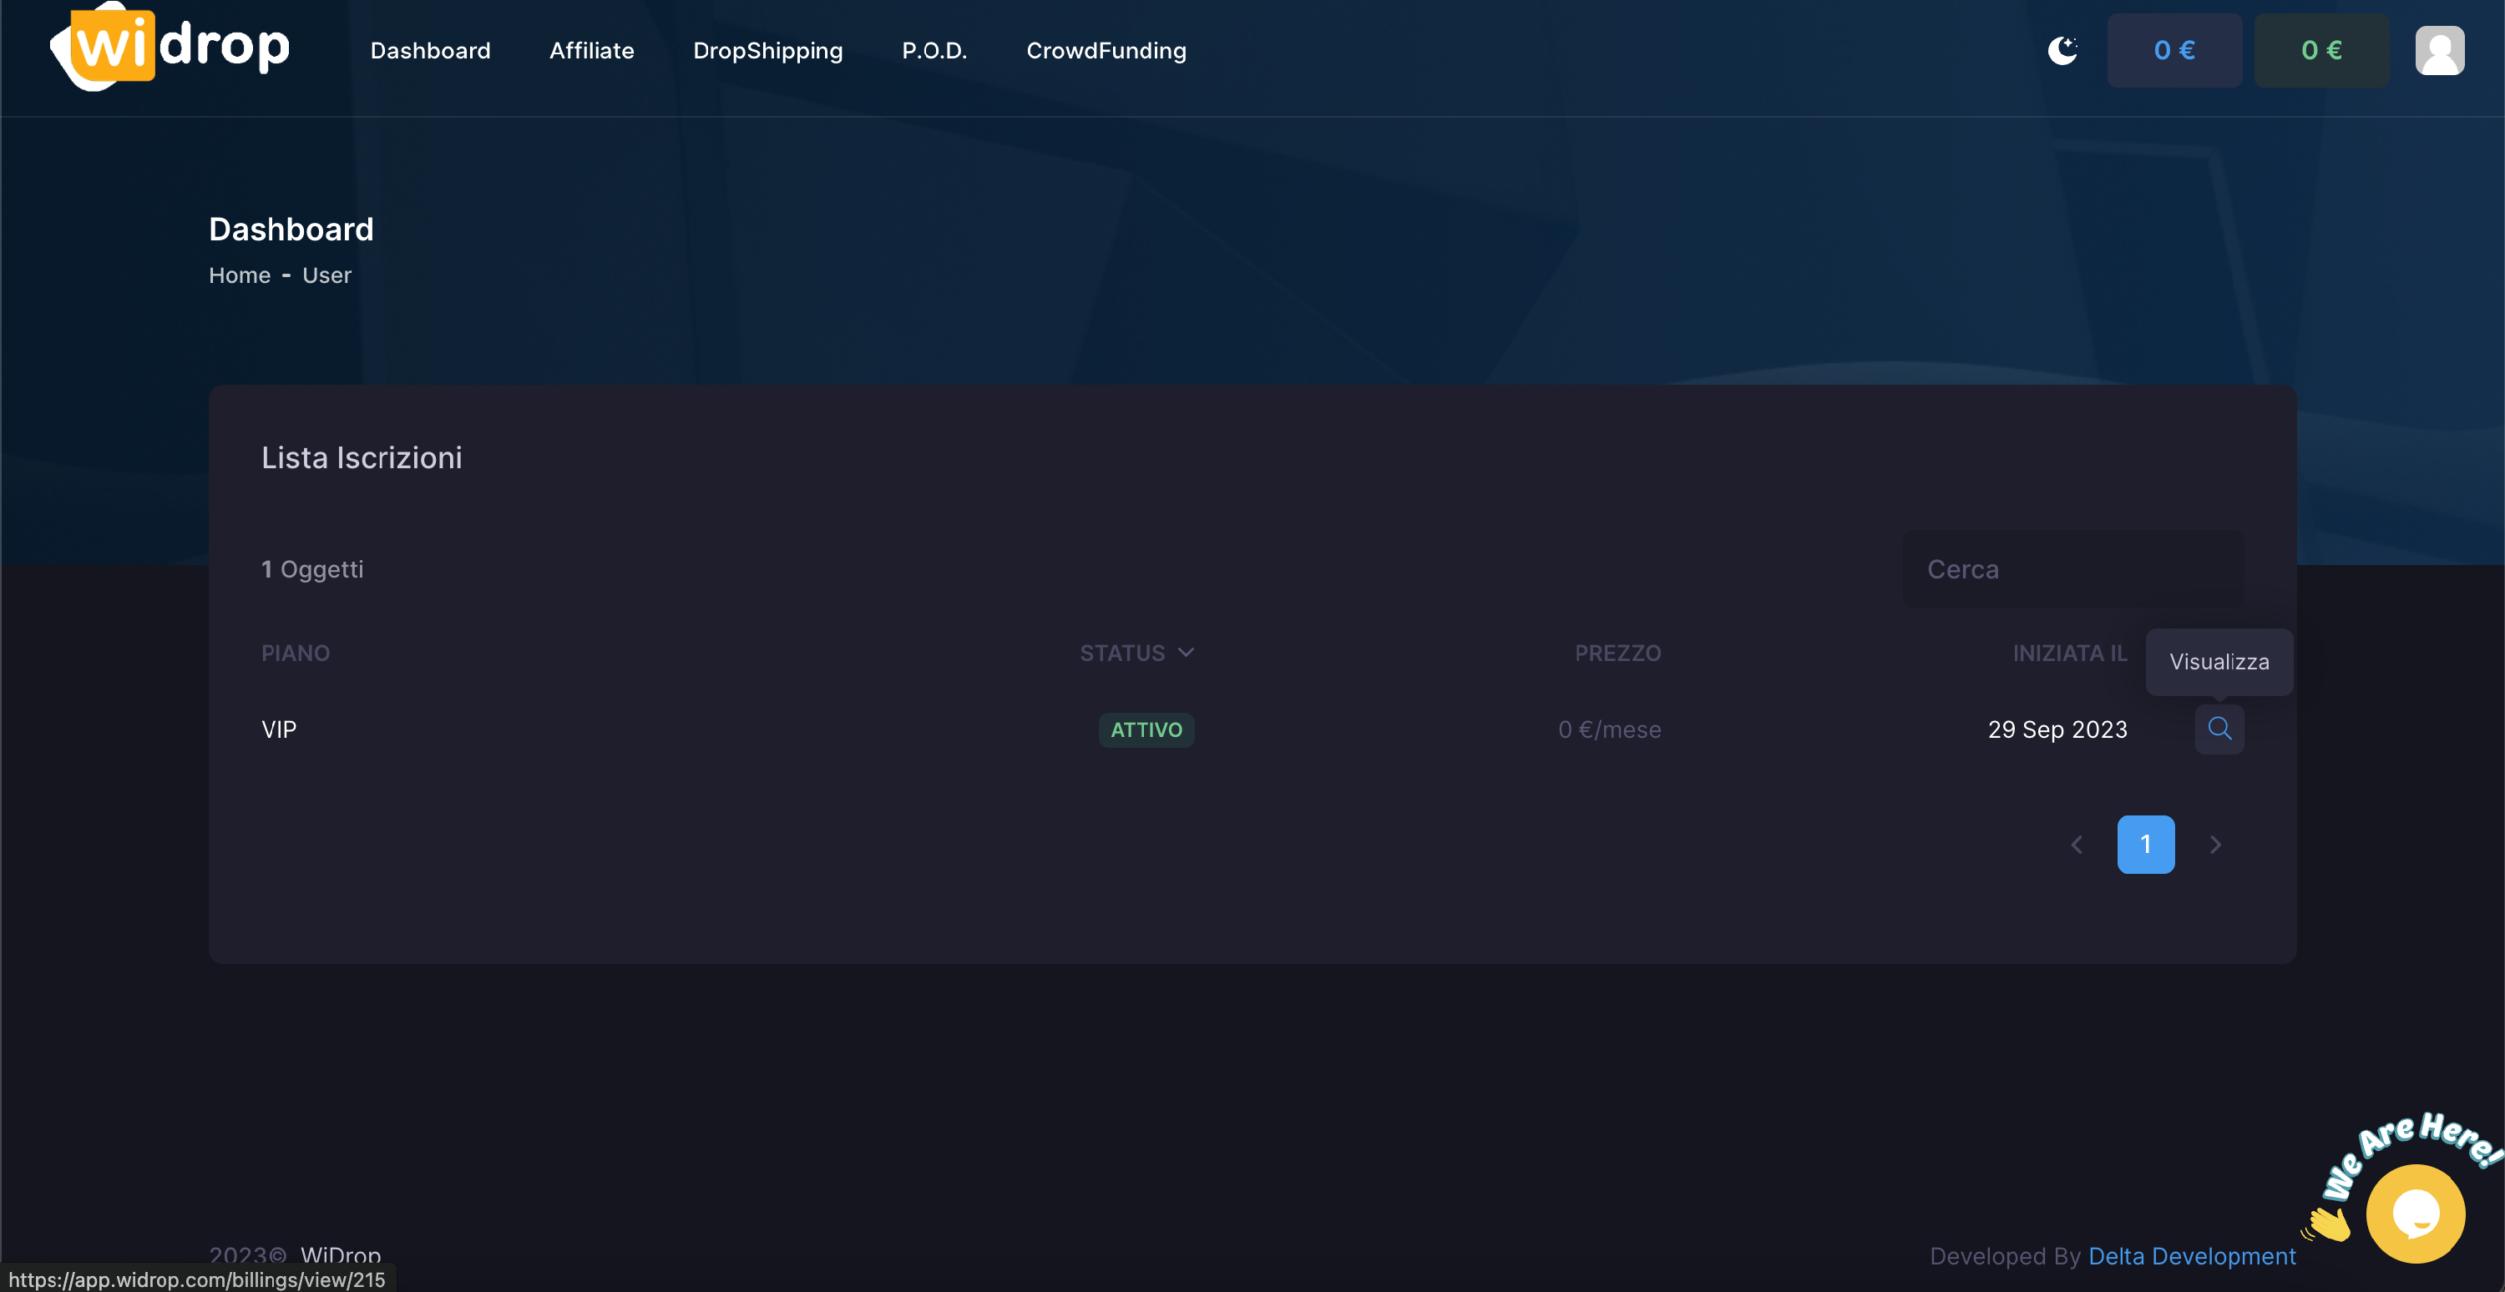Open the live chat bubble widget

[2415, 1214]
